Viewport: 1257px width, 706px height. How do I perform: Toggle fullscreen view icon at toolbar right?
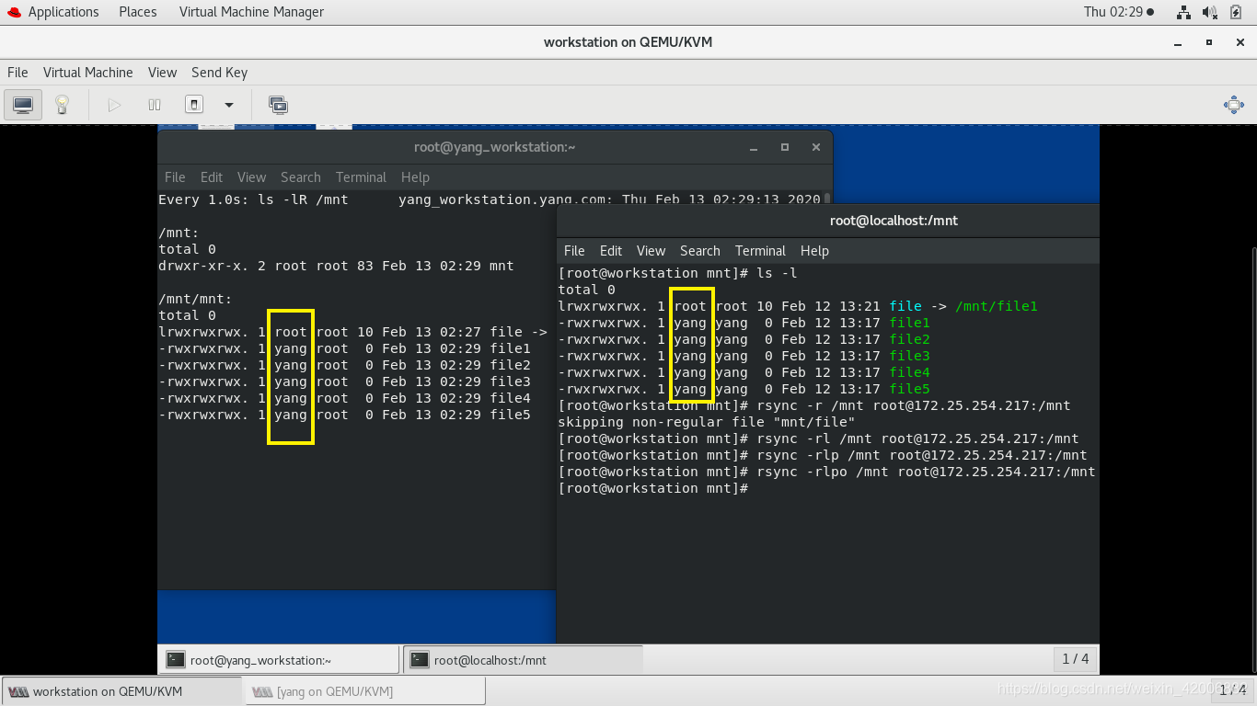click(1234, 105)
